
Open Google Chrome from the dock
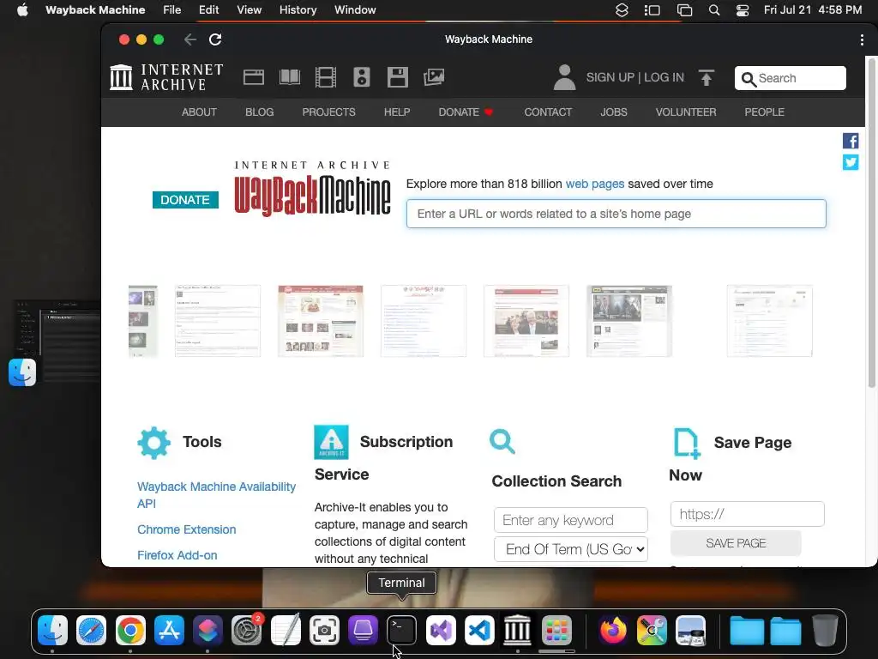tap(130, 631)
